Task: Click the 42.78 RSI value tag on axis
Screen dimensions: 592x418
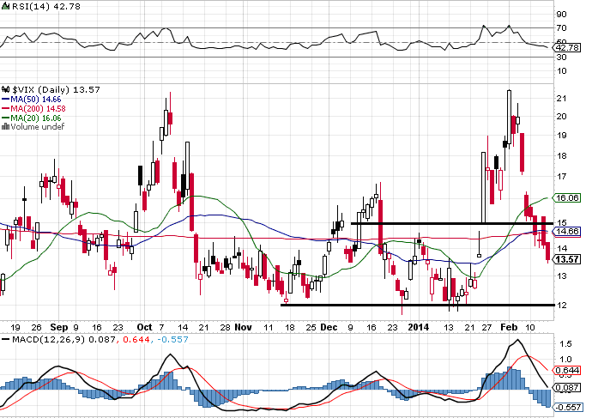Action: coord(567,47)
